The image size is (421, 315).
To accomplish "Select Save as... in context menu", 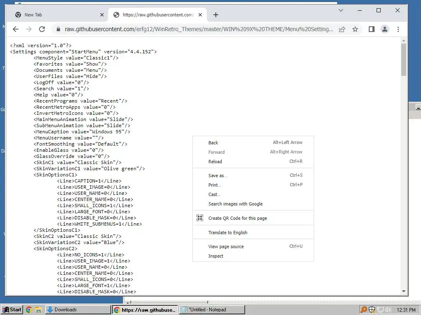I will click(x=253, y=176).
